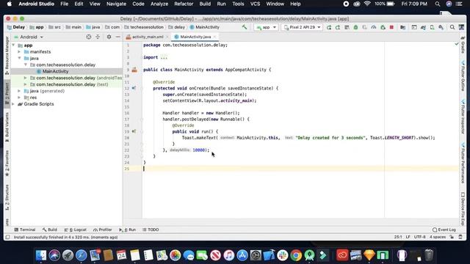
Task: Open the Event Log
Action: coord(444,230)
